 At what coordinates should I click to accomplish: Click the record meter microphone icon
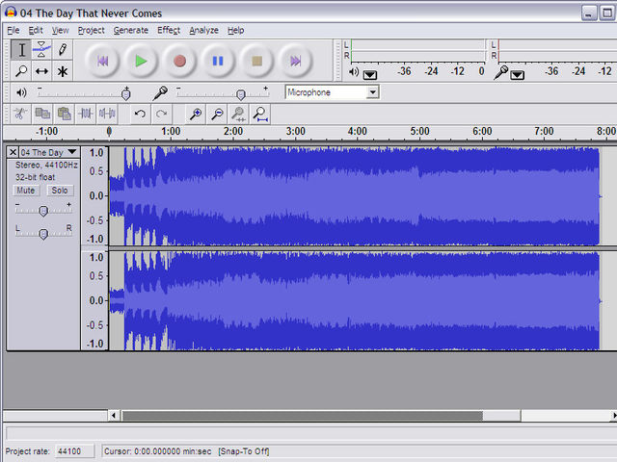(x=500, y=72)
